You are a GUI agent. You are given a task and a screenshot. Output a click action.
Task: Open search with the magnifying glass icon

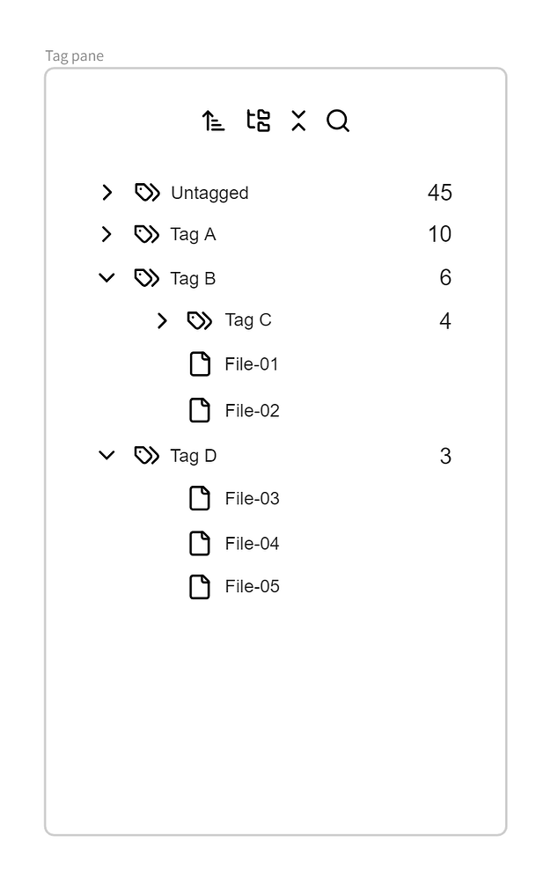click(x=337, y=121)
